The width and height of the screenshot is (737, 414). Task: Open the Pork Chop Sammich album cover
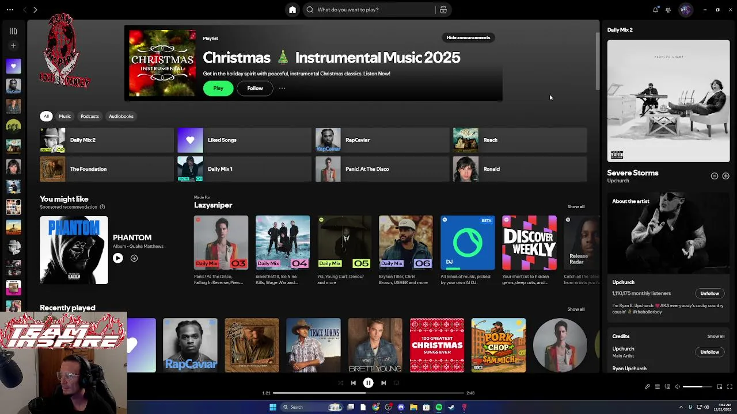click(x=499, y=345)
